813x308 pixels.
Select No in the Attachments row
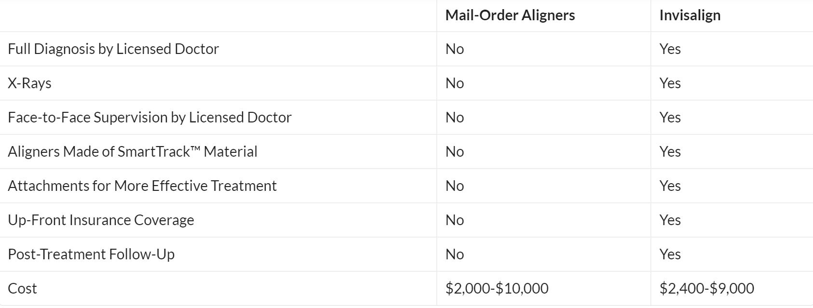(454, 186)
